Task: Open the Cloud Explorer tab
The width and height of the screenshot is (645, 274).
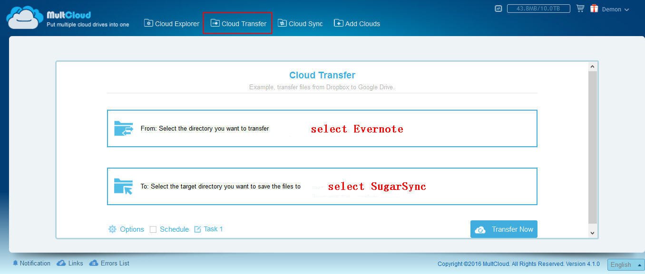Action: [172, 23]
